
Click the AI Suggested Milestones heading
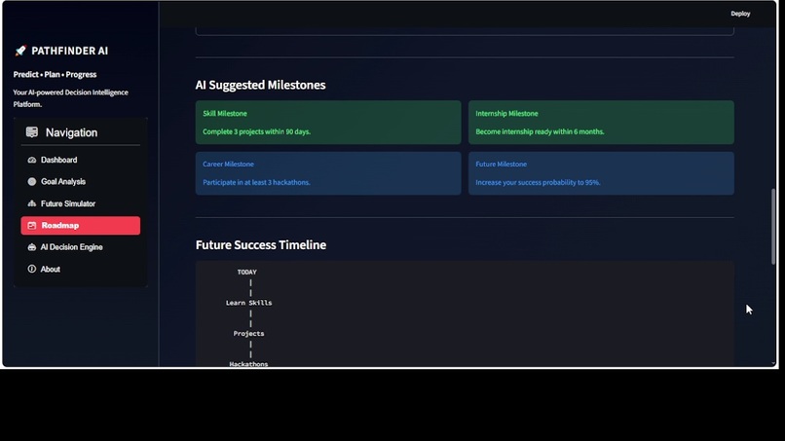click(260, 85)
